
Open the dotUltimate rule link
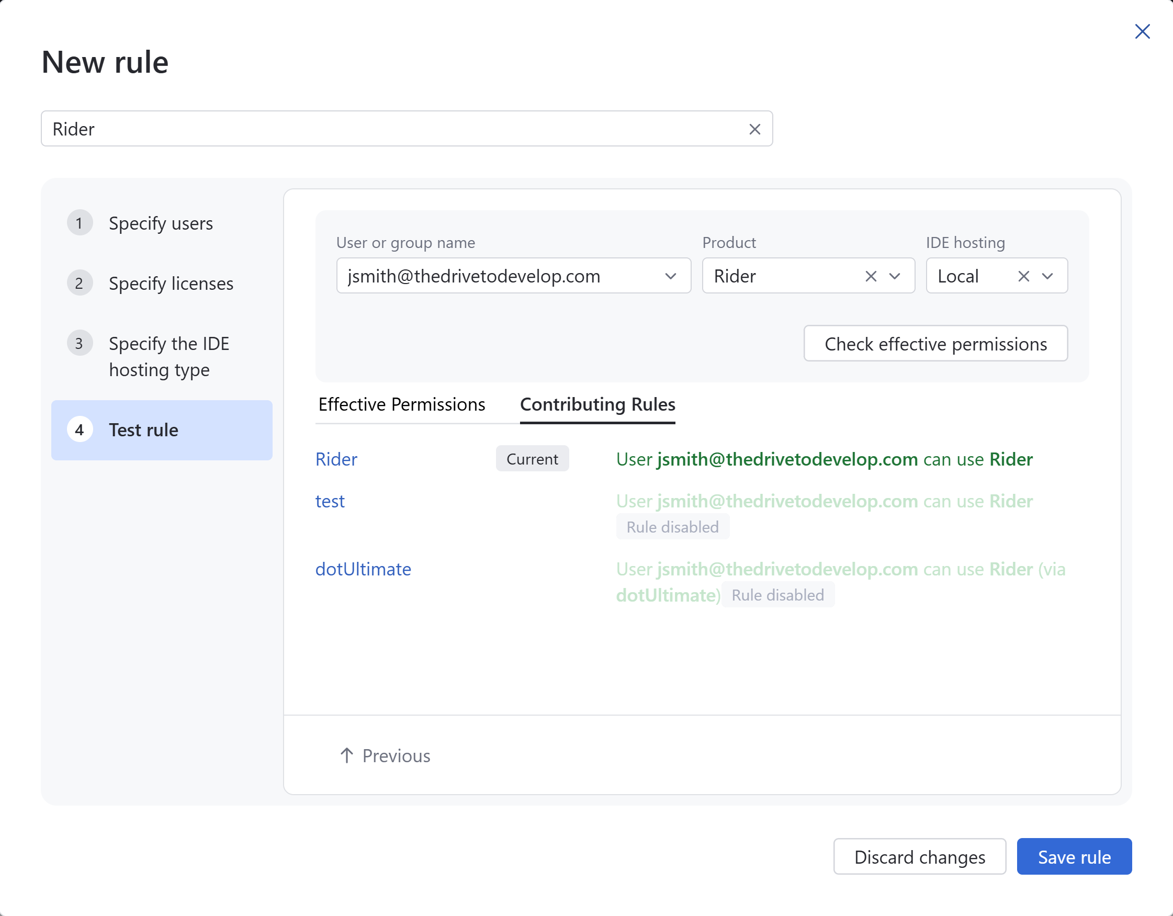point(363,569)
